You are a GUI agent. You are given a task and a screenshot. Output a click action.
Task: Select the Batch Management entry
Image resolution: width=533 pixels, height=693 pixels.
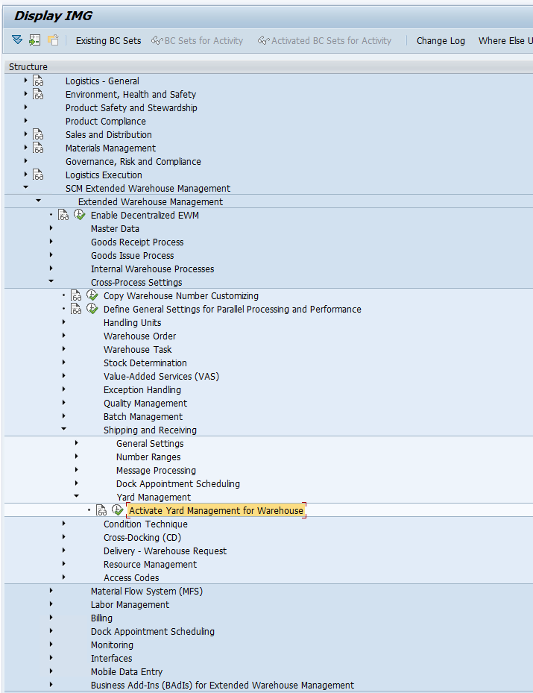[143, 417]
